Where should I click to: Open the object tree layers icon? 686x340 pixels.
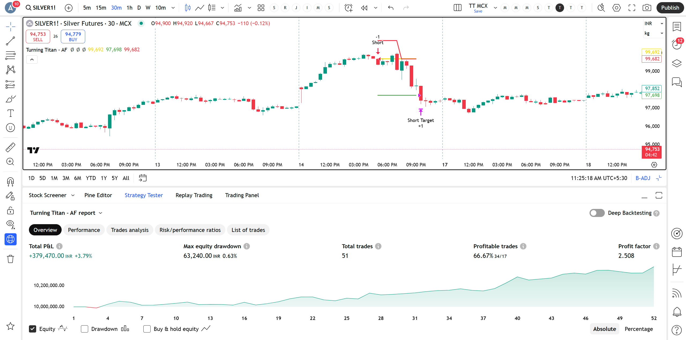(x=677, y=63)
